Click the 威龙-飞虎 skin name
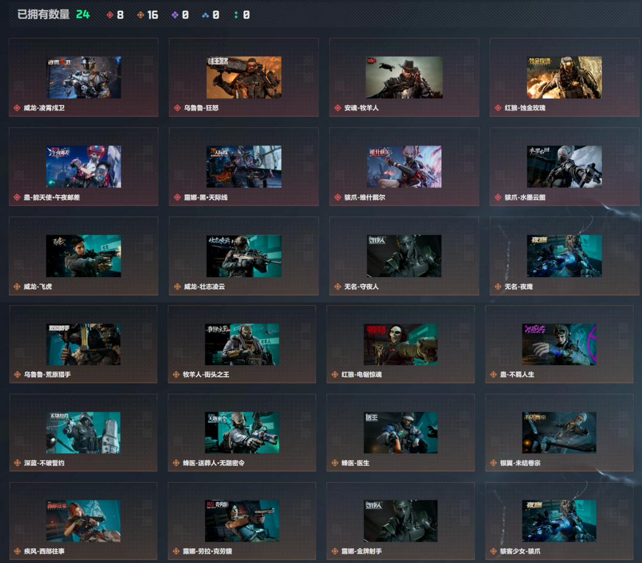 37,287
